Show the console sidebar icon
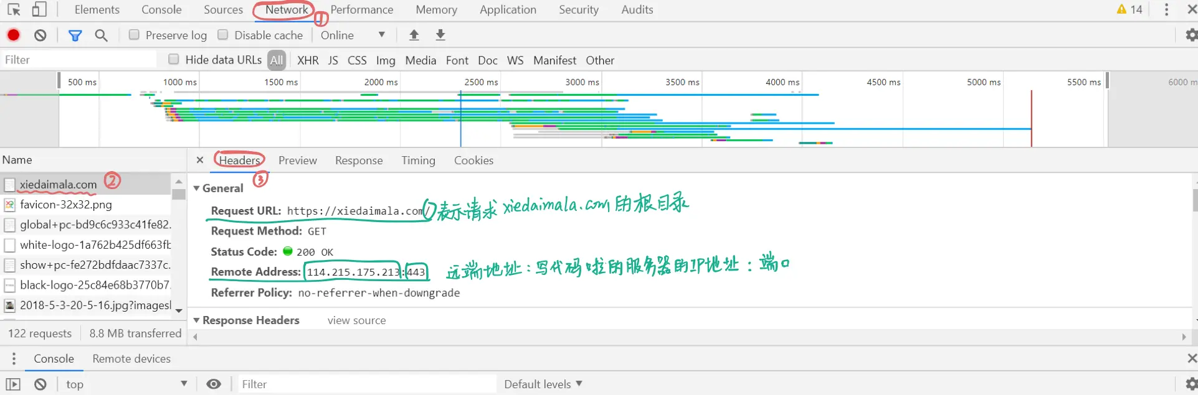Image resolution: width=1198 pixels, height=395 pixels. click(13, 384)
